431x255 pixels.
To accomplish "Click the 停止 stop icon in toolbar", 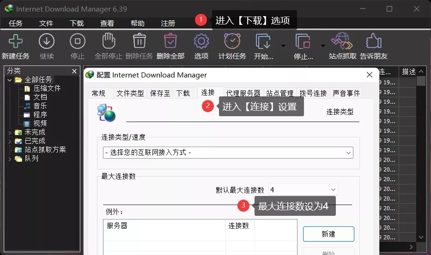I will tap(78, 41).
